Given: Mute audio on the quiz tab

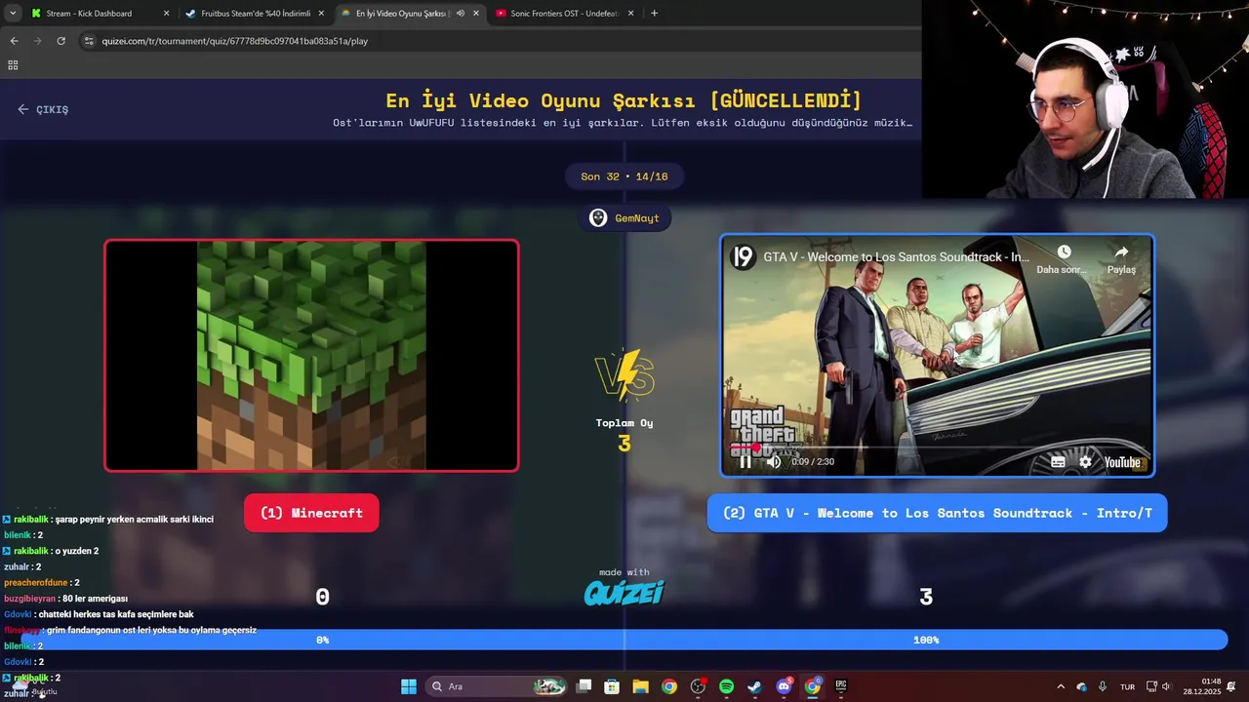Looking at the screenshot, I should point(460,14).
